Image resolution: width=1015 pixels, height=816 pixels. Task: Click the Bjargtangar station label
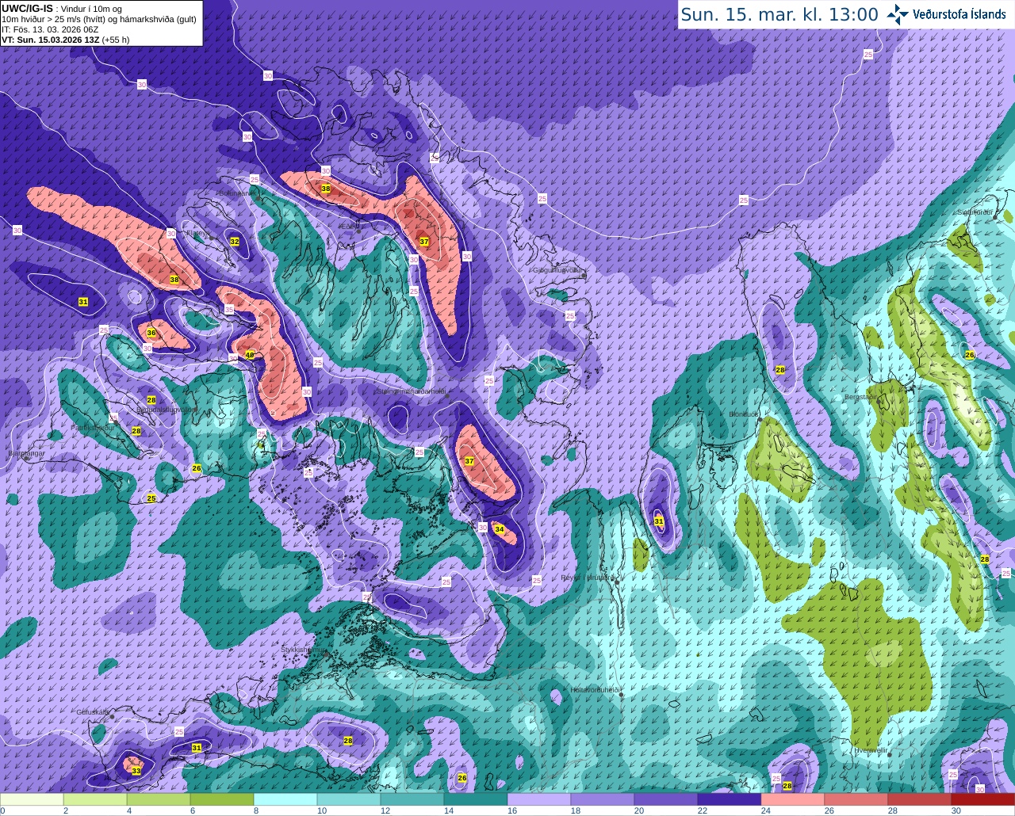click(x=26, y=453)
